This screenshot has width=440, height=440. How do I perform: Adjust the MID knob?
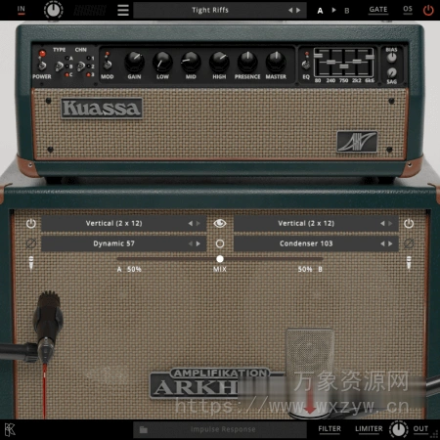[x=191, y=62]
